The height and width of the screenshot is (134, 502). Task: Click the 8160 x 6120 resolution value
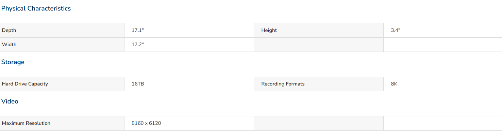coord(146,123)
